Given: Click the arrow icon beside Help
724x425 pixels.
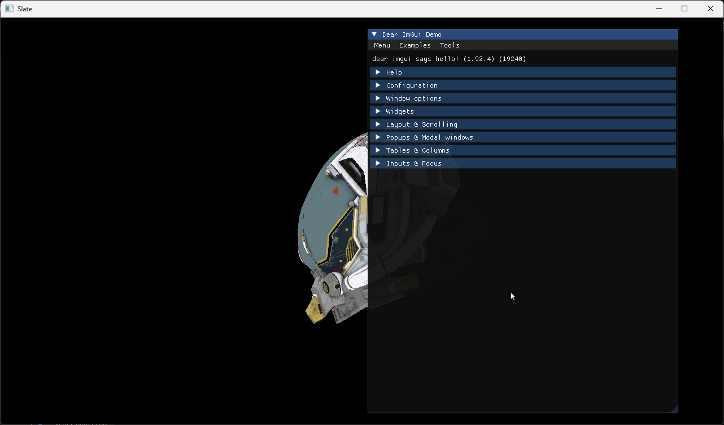Looking at the screenshot, I should [378, 72].
